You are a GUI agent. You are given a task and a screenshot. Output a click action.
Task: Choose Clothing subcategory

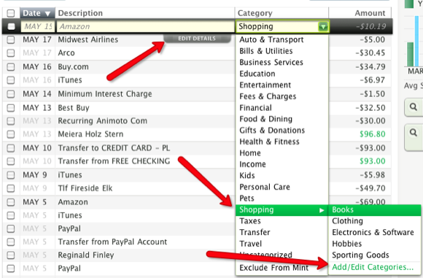coord(347,221)
